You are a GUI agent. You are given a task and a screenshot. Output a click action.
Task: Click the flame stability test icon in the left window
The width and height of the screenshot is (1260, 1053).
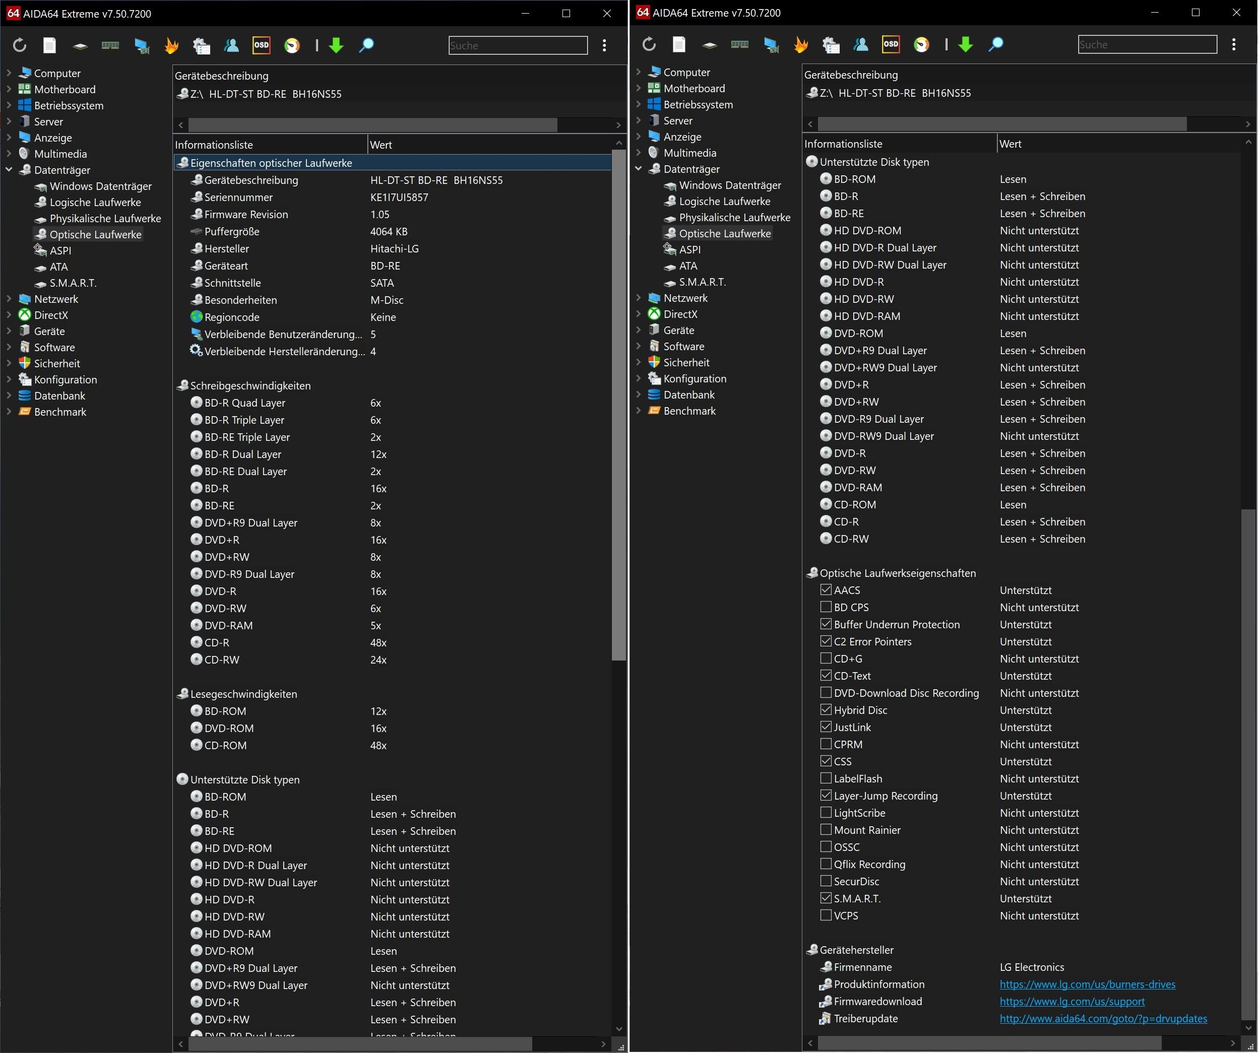[x=171, y=45]
